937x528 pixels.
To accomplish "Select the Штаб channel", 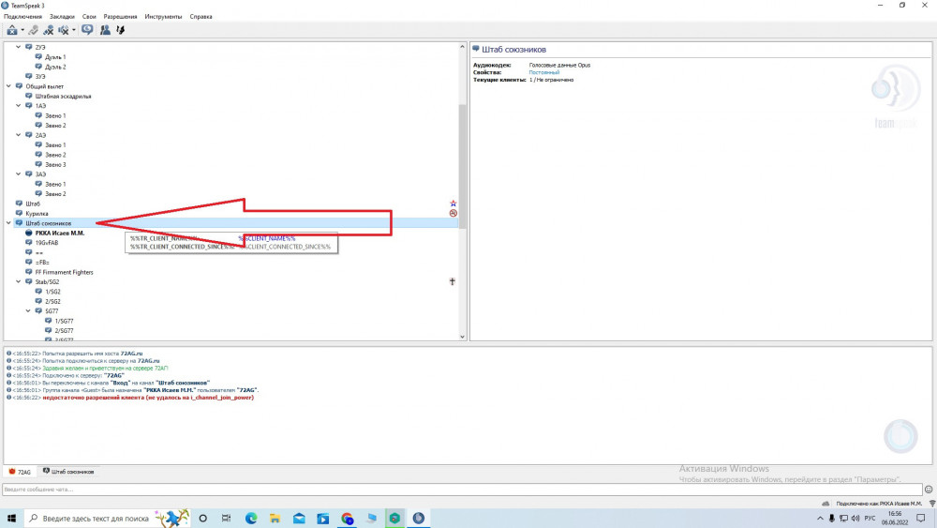I will pyautogui.click(x=33, y=204).
